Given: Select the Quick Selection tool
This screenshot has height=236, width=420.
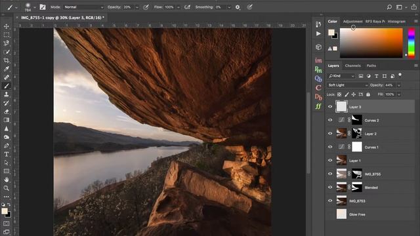Looking at the screenshot, I should (6, 52).
